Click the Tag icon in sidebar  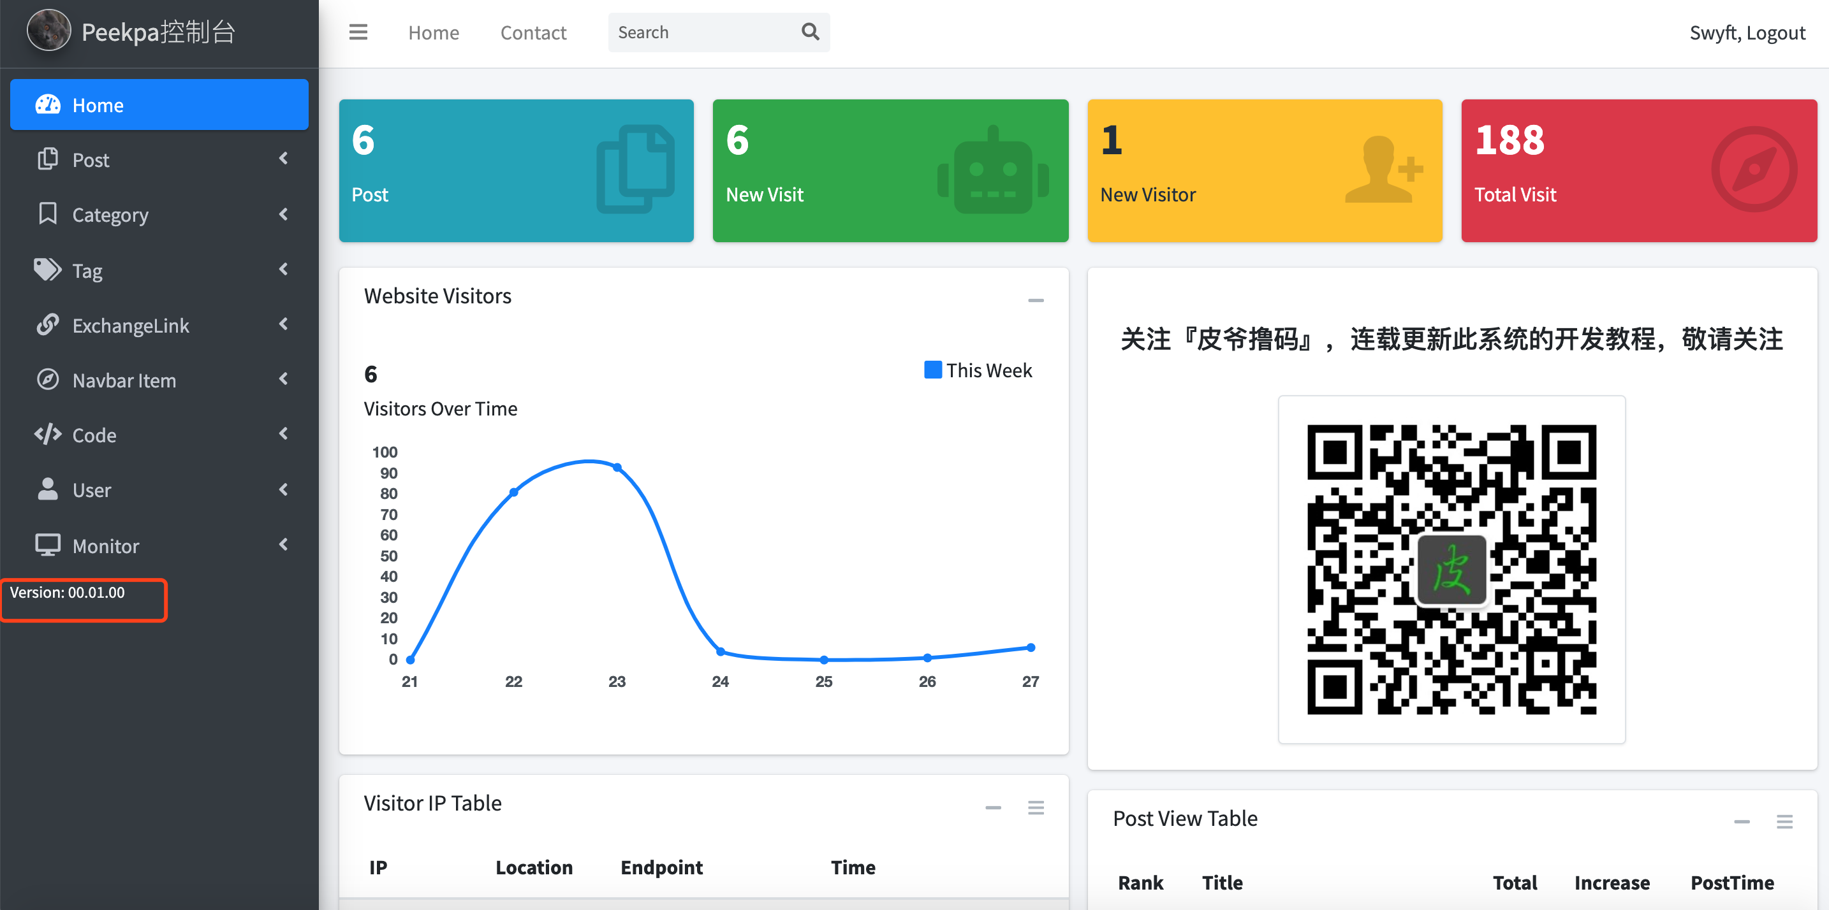coord(48,270)
